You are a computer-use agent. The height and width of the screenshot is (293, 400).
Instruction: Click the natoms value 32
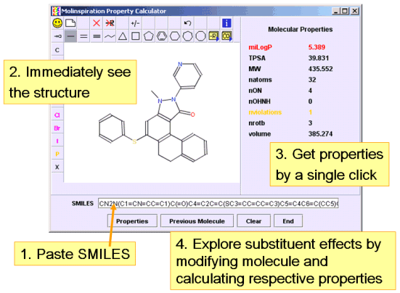[x=312, y=80]
